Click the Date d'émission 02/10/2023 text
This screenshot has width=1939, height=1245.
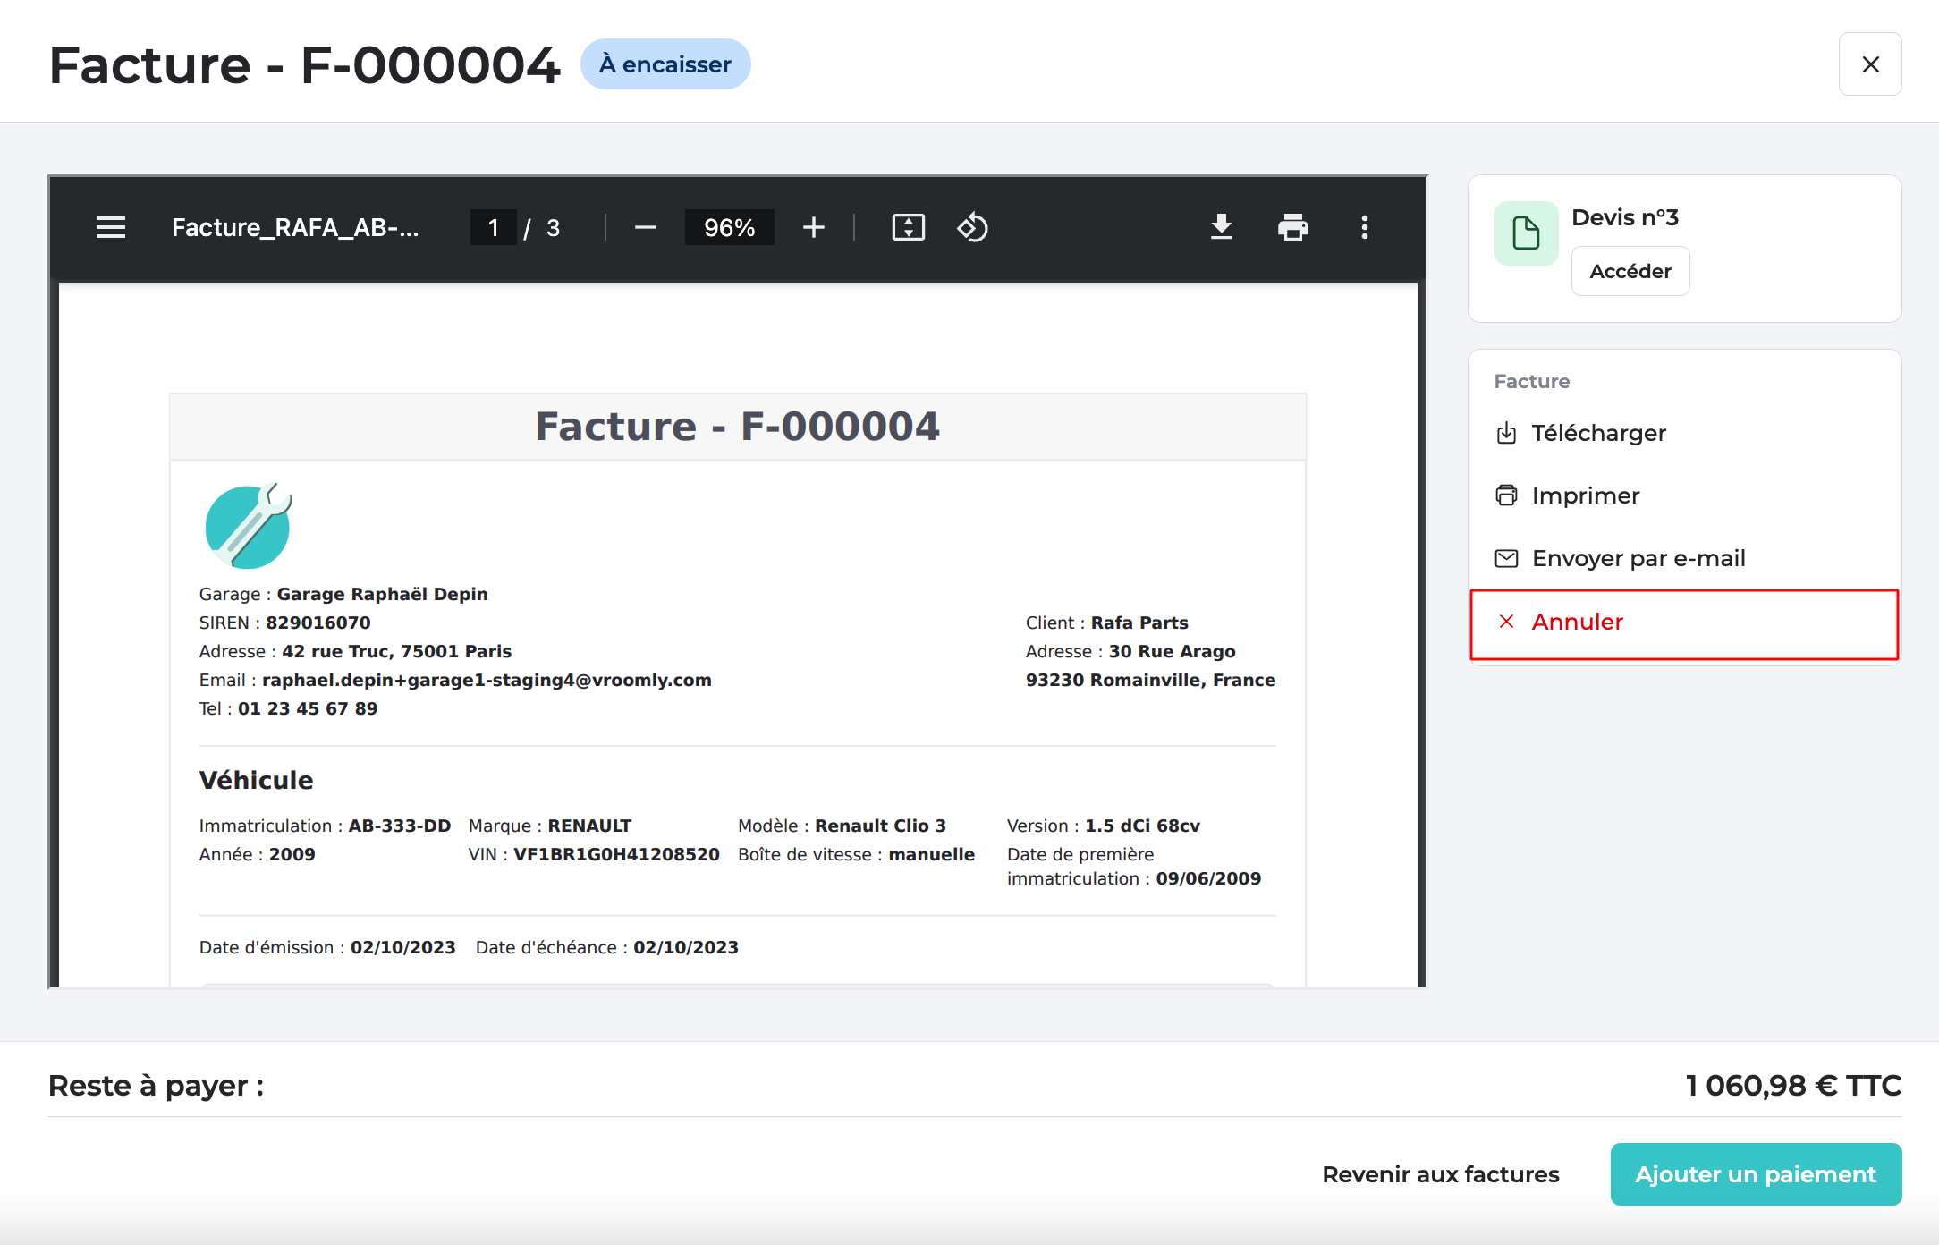click(327, 947)
